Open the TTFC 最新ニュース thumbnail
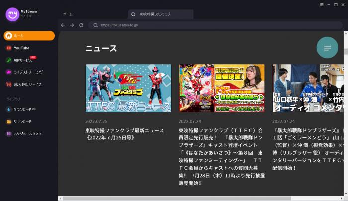Screen dimensions: 348x201 point(128,88)
